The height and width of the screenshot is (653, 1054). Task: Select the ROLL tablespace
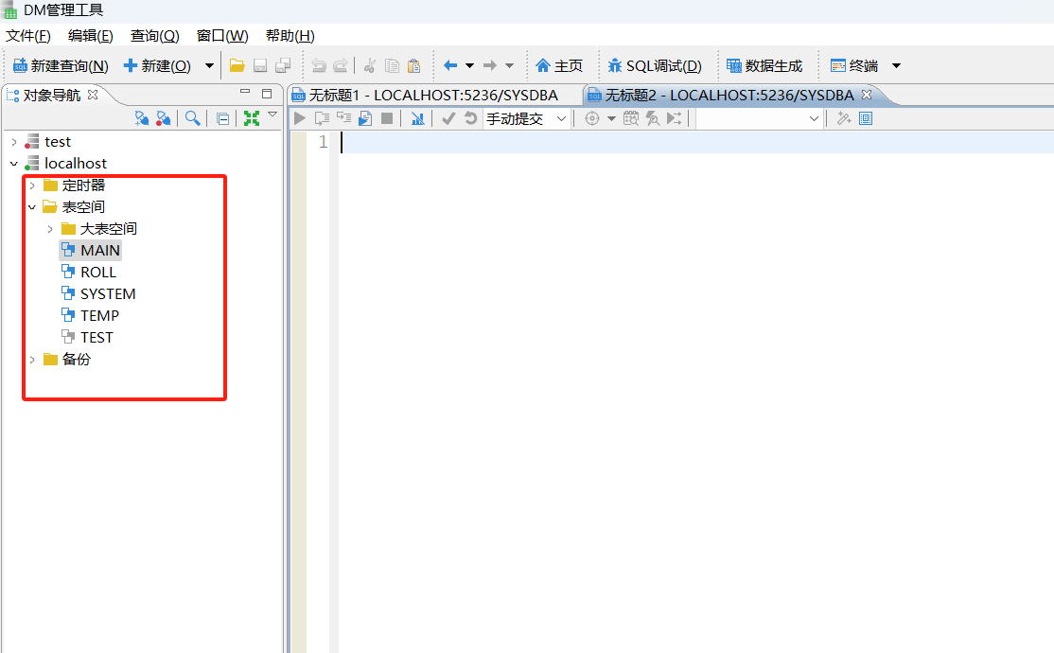pyautogui.click(x=89, y=273)
